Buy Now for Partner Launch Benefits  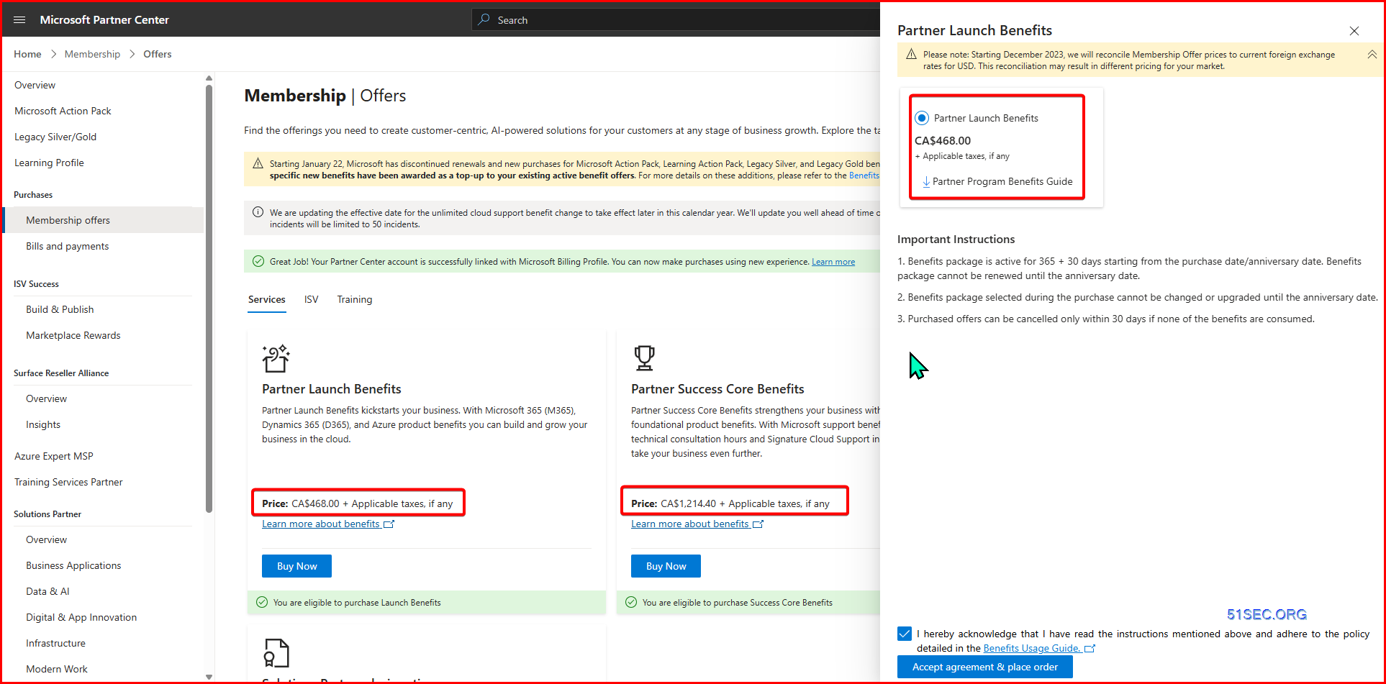tap(296, 566)
